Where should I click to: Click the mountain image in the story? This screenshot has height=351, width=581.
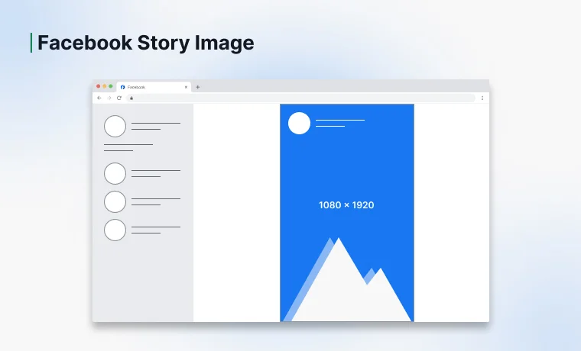coord(348,280)
